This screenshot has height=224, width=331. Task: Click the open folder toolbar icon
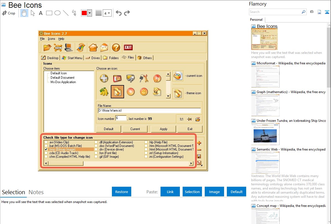pyautogui.click(x=47, y=48)
